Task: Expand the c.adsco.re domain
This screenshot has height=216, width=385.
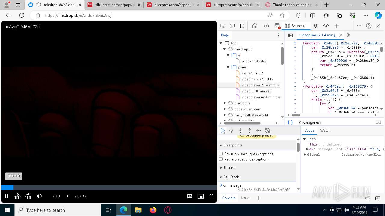Action: [x=224, y=103]
